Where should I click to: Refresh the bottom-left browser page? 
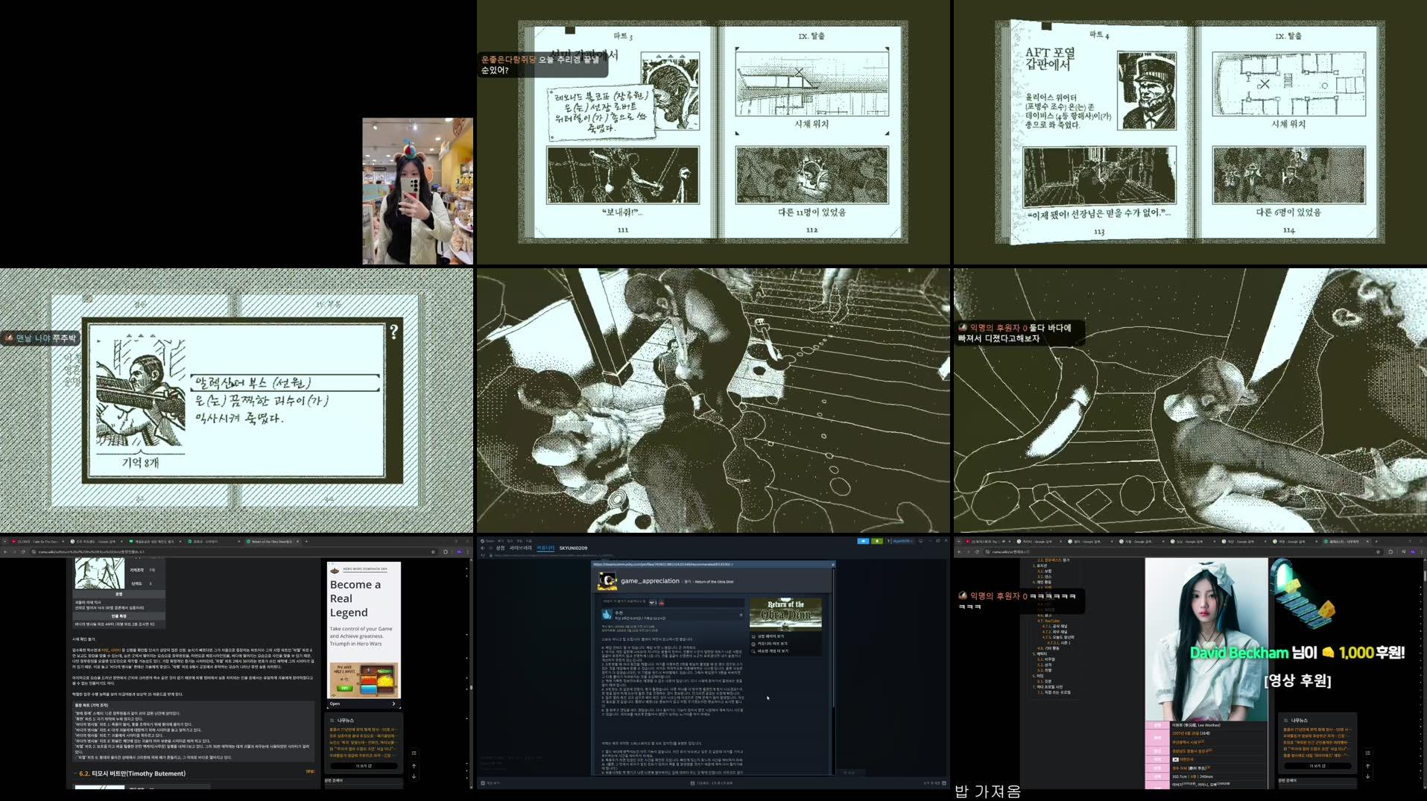point(23,551)
